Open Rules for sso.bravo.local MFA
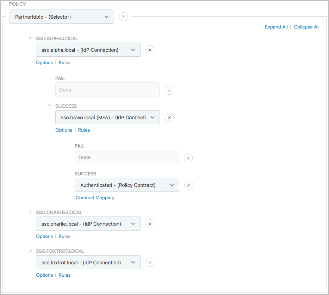 point(84,130)
